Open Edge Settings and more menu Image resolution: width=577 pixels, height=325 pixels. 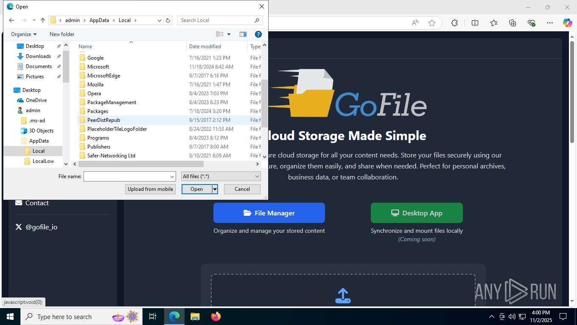coord(550,23)
